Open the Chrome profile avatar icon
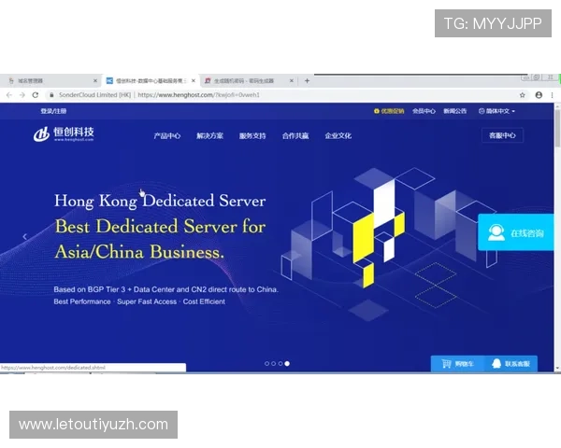This screenshot has width=561, height=448. click(539, 95)
